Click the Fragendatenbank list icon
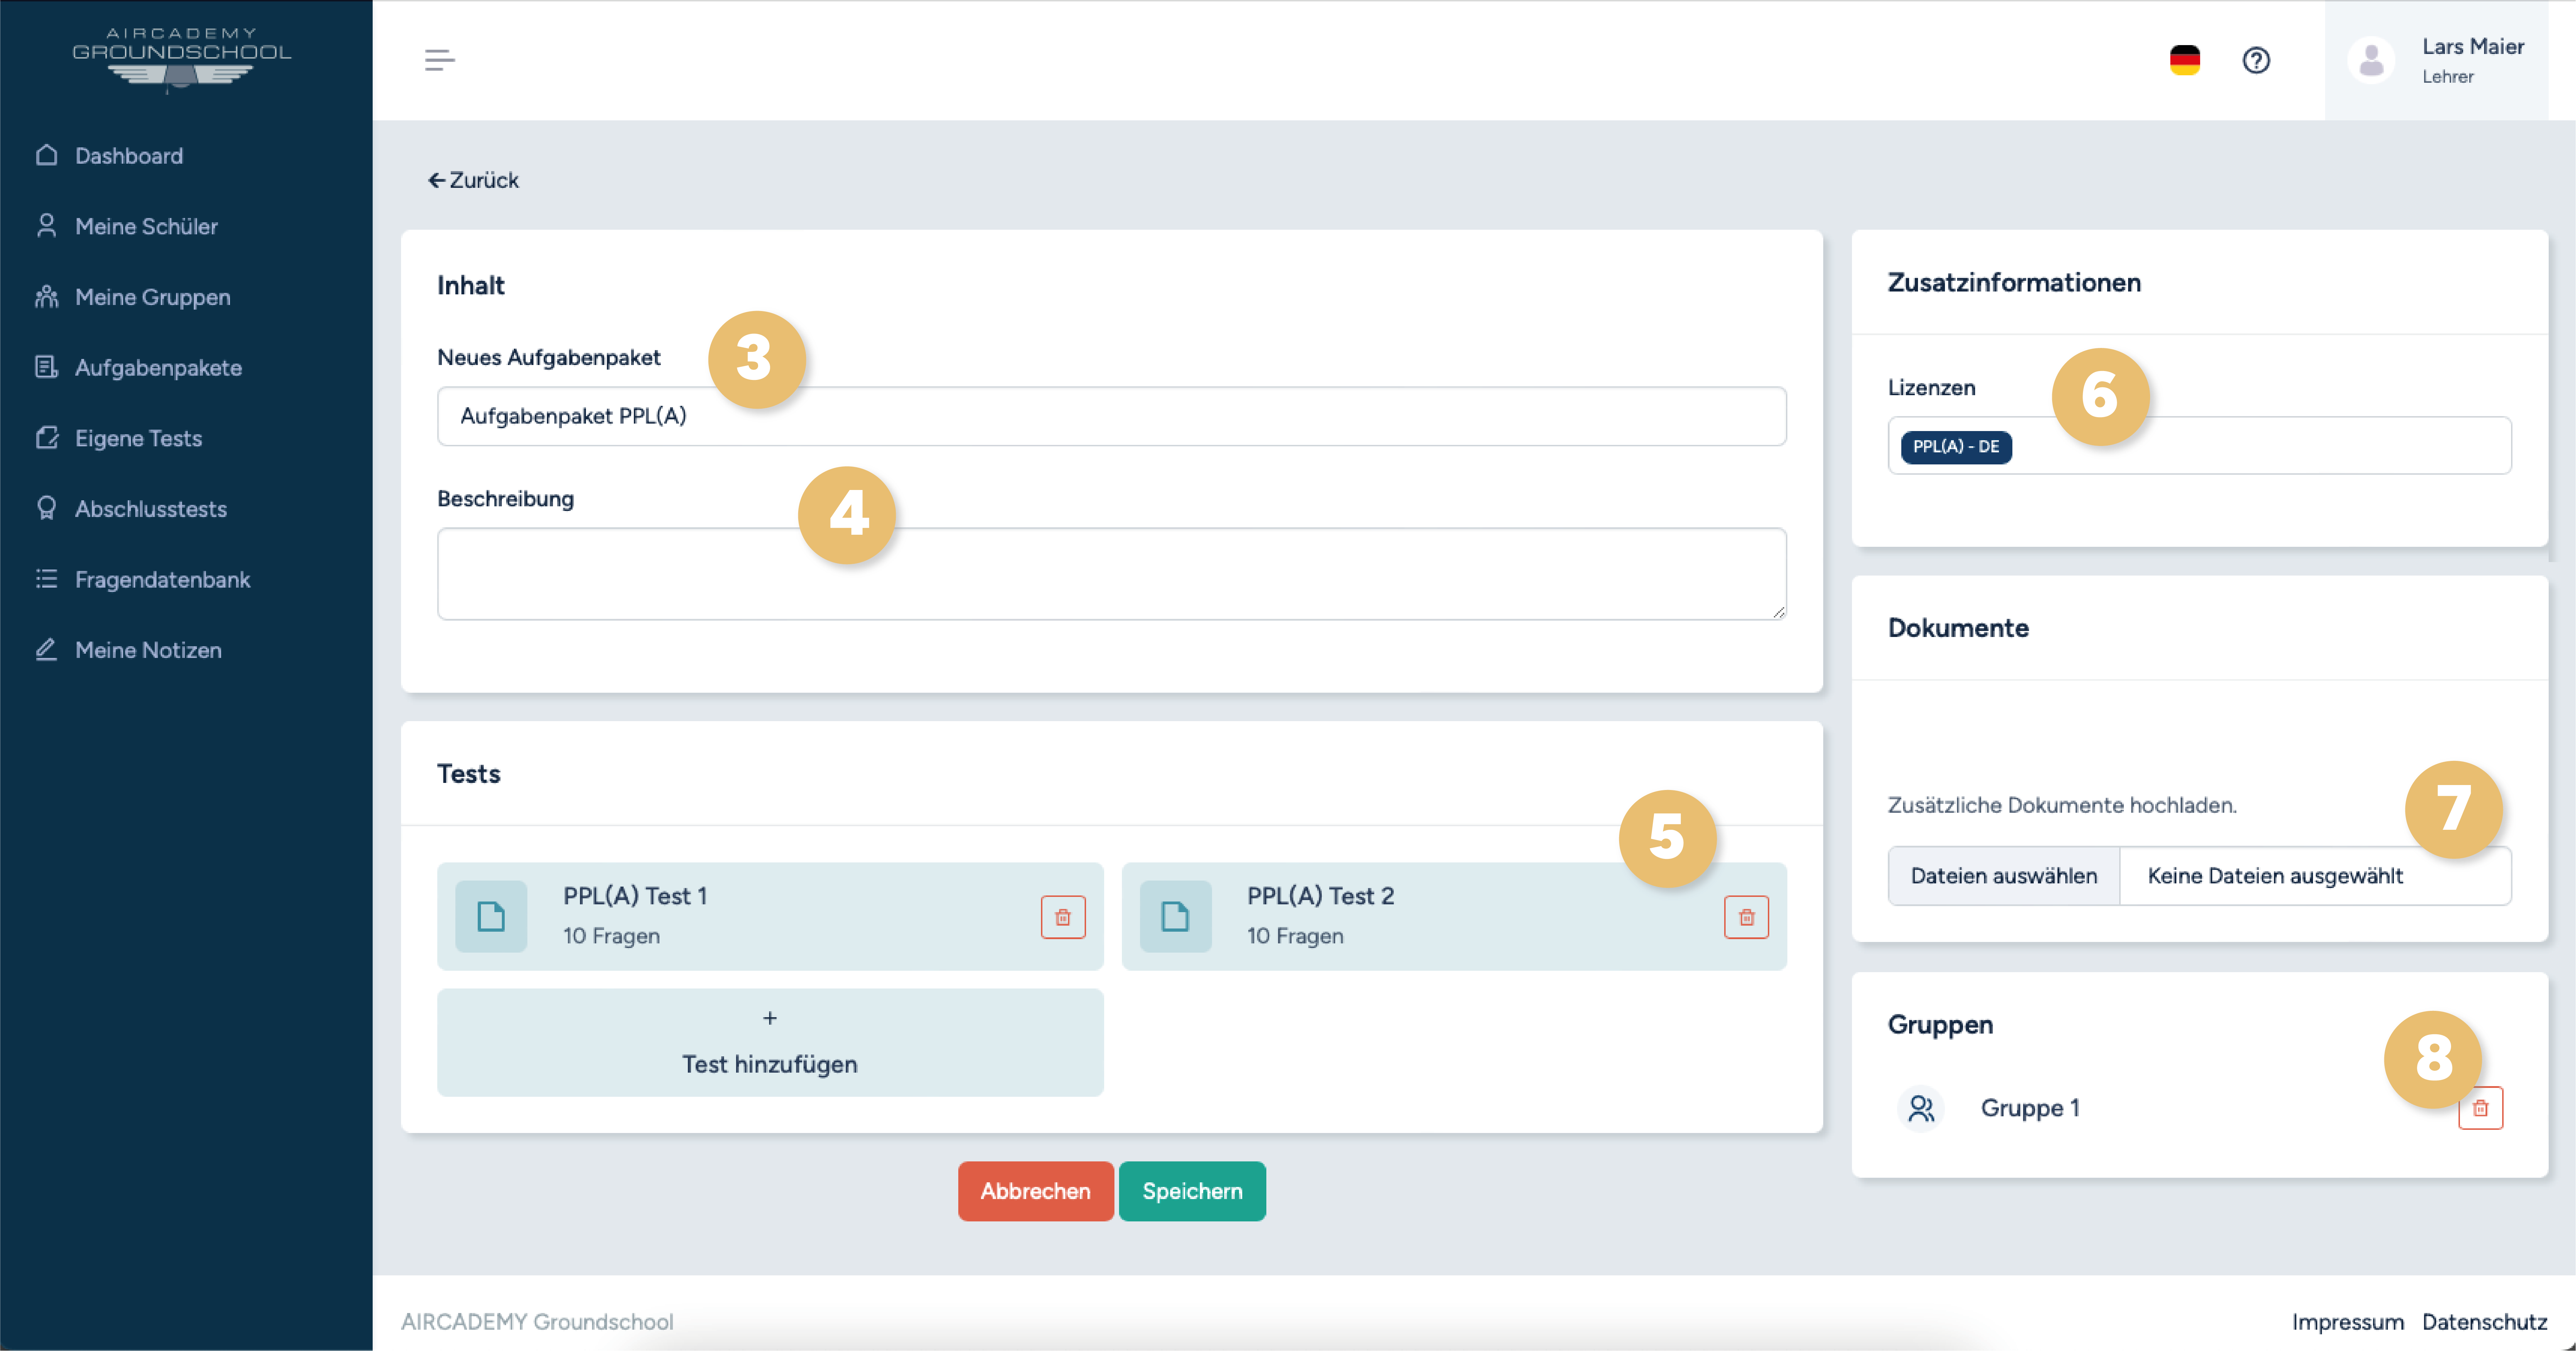The image size is (2576, 1351). (x=46, y=578)
